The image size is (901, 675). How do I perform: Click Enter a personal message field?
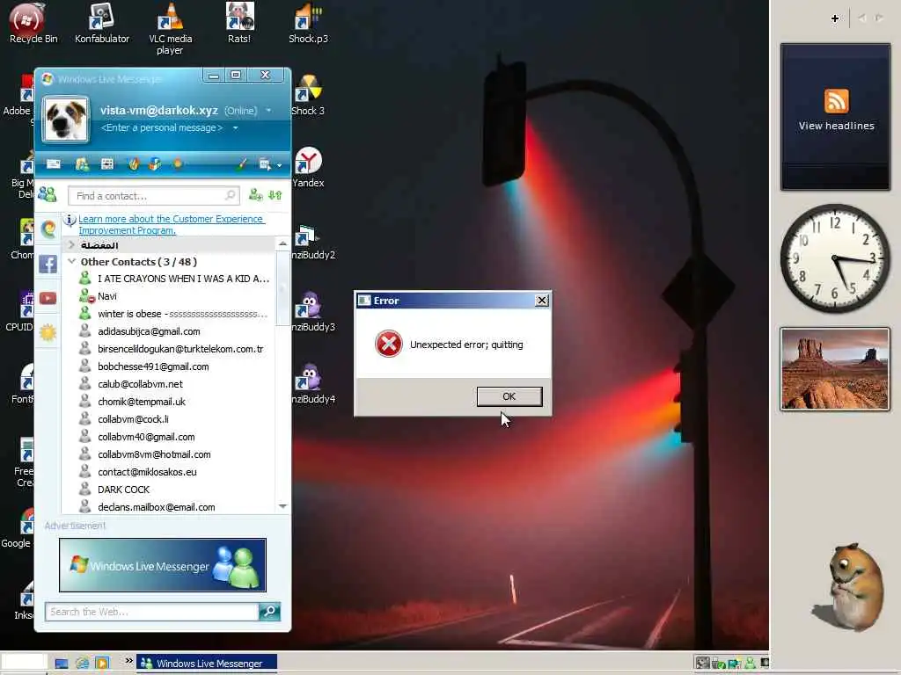pos(162,127)
